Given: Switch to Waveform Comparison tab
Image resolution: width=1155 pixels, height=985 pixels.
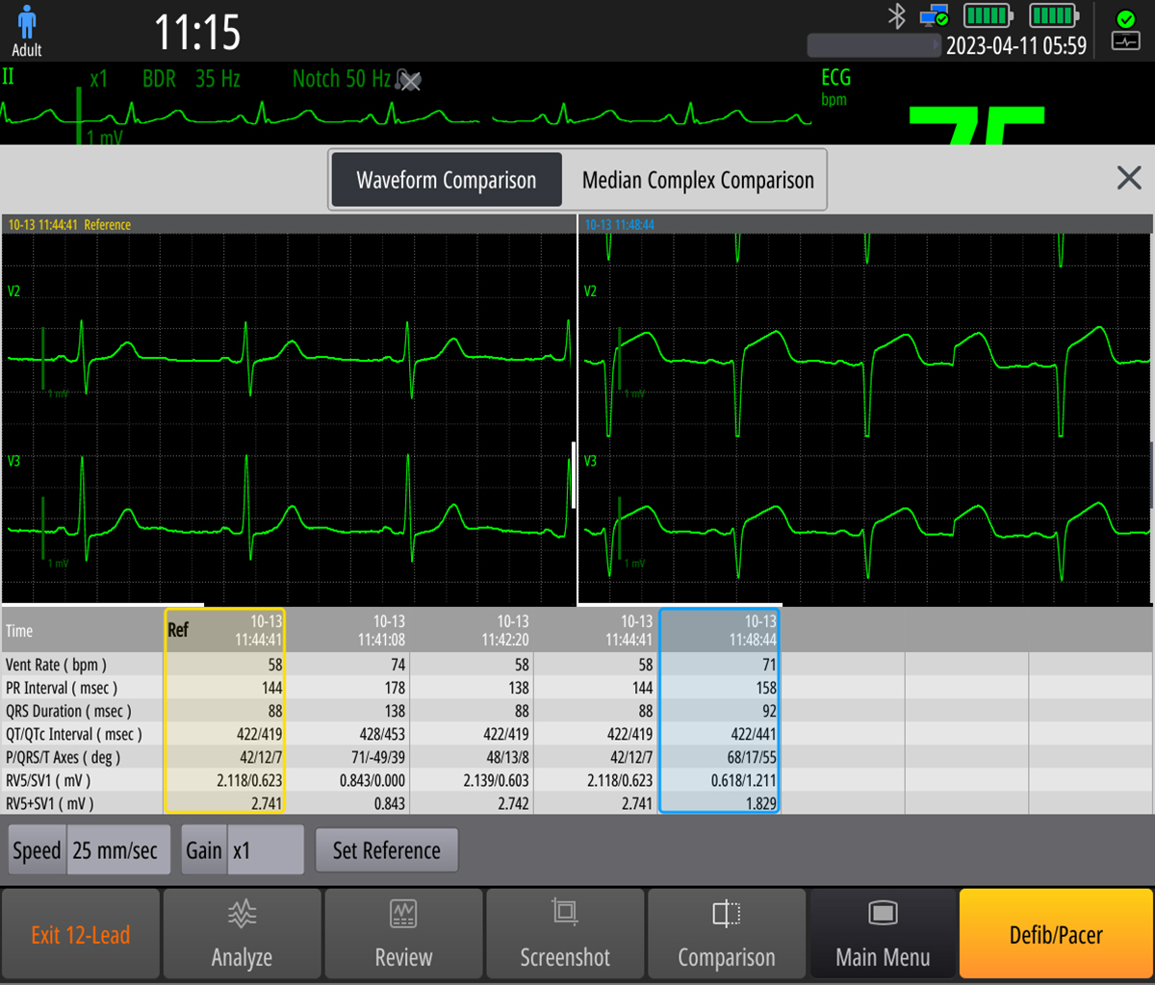Looking at the screenshot, I should click(x=447, y=180).
